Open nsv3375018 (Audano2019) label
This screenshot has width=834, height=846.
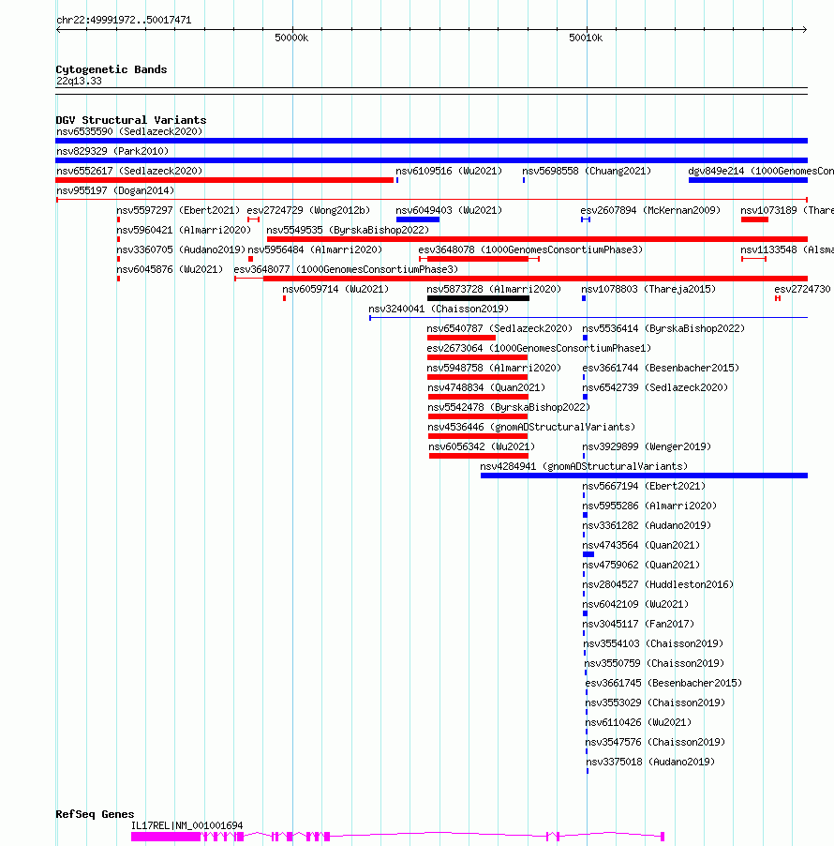click(650, 762)
